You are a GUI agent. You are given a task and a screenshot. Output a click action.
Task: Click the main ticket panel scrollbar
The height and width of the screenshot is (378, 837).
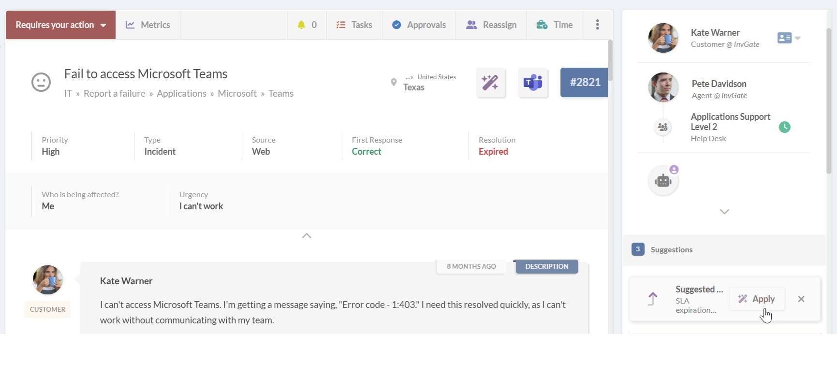(610, 60)
